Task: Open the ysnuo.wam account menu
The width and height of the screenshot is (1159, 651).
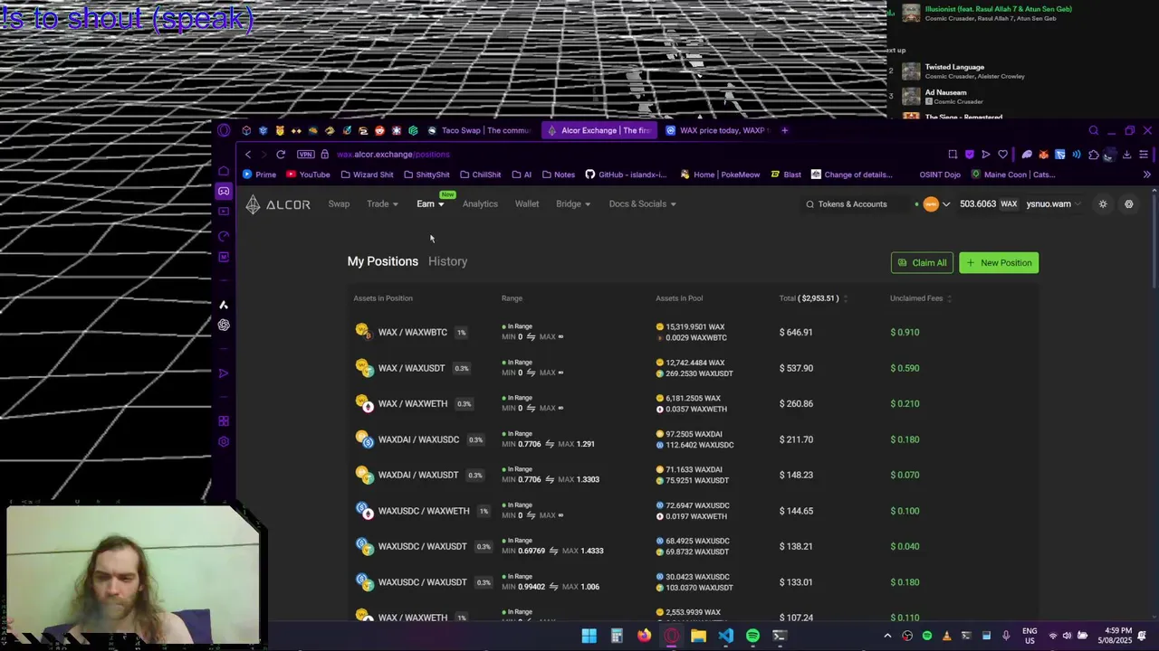Action: tap(1054, 204)
